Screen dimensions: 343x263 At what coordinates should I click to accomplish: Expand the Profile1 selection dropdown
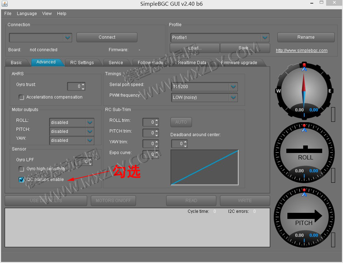click(265, 38)
